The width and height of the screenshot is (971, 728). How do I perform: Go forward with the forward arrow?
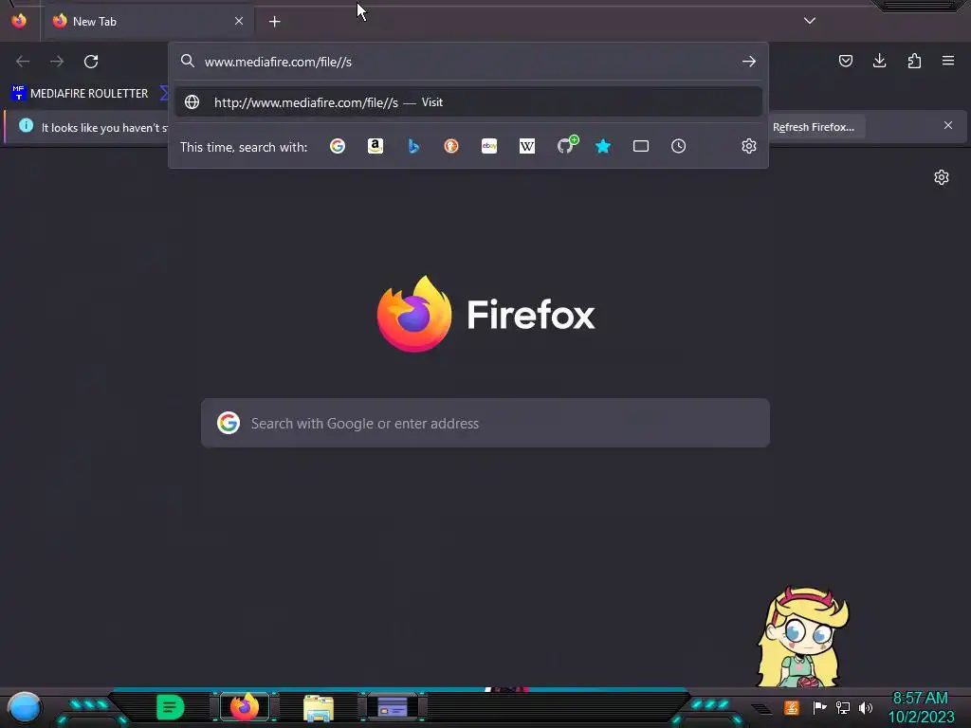(x=57, y=62)
